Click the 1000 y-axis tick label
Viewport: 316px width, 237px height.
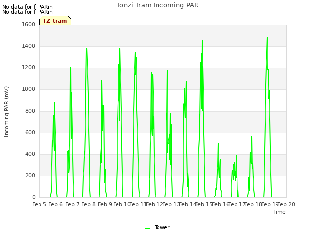pos(29,89)
